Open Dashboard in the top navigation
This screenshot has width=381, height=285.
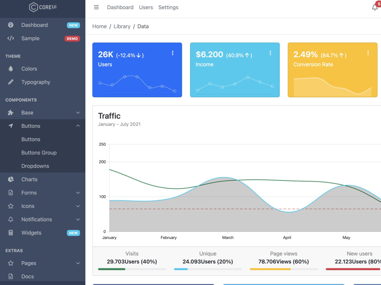[120, 7]
